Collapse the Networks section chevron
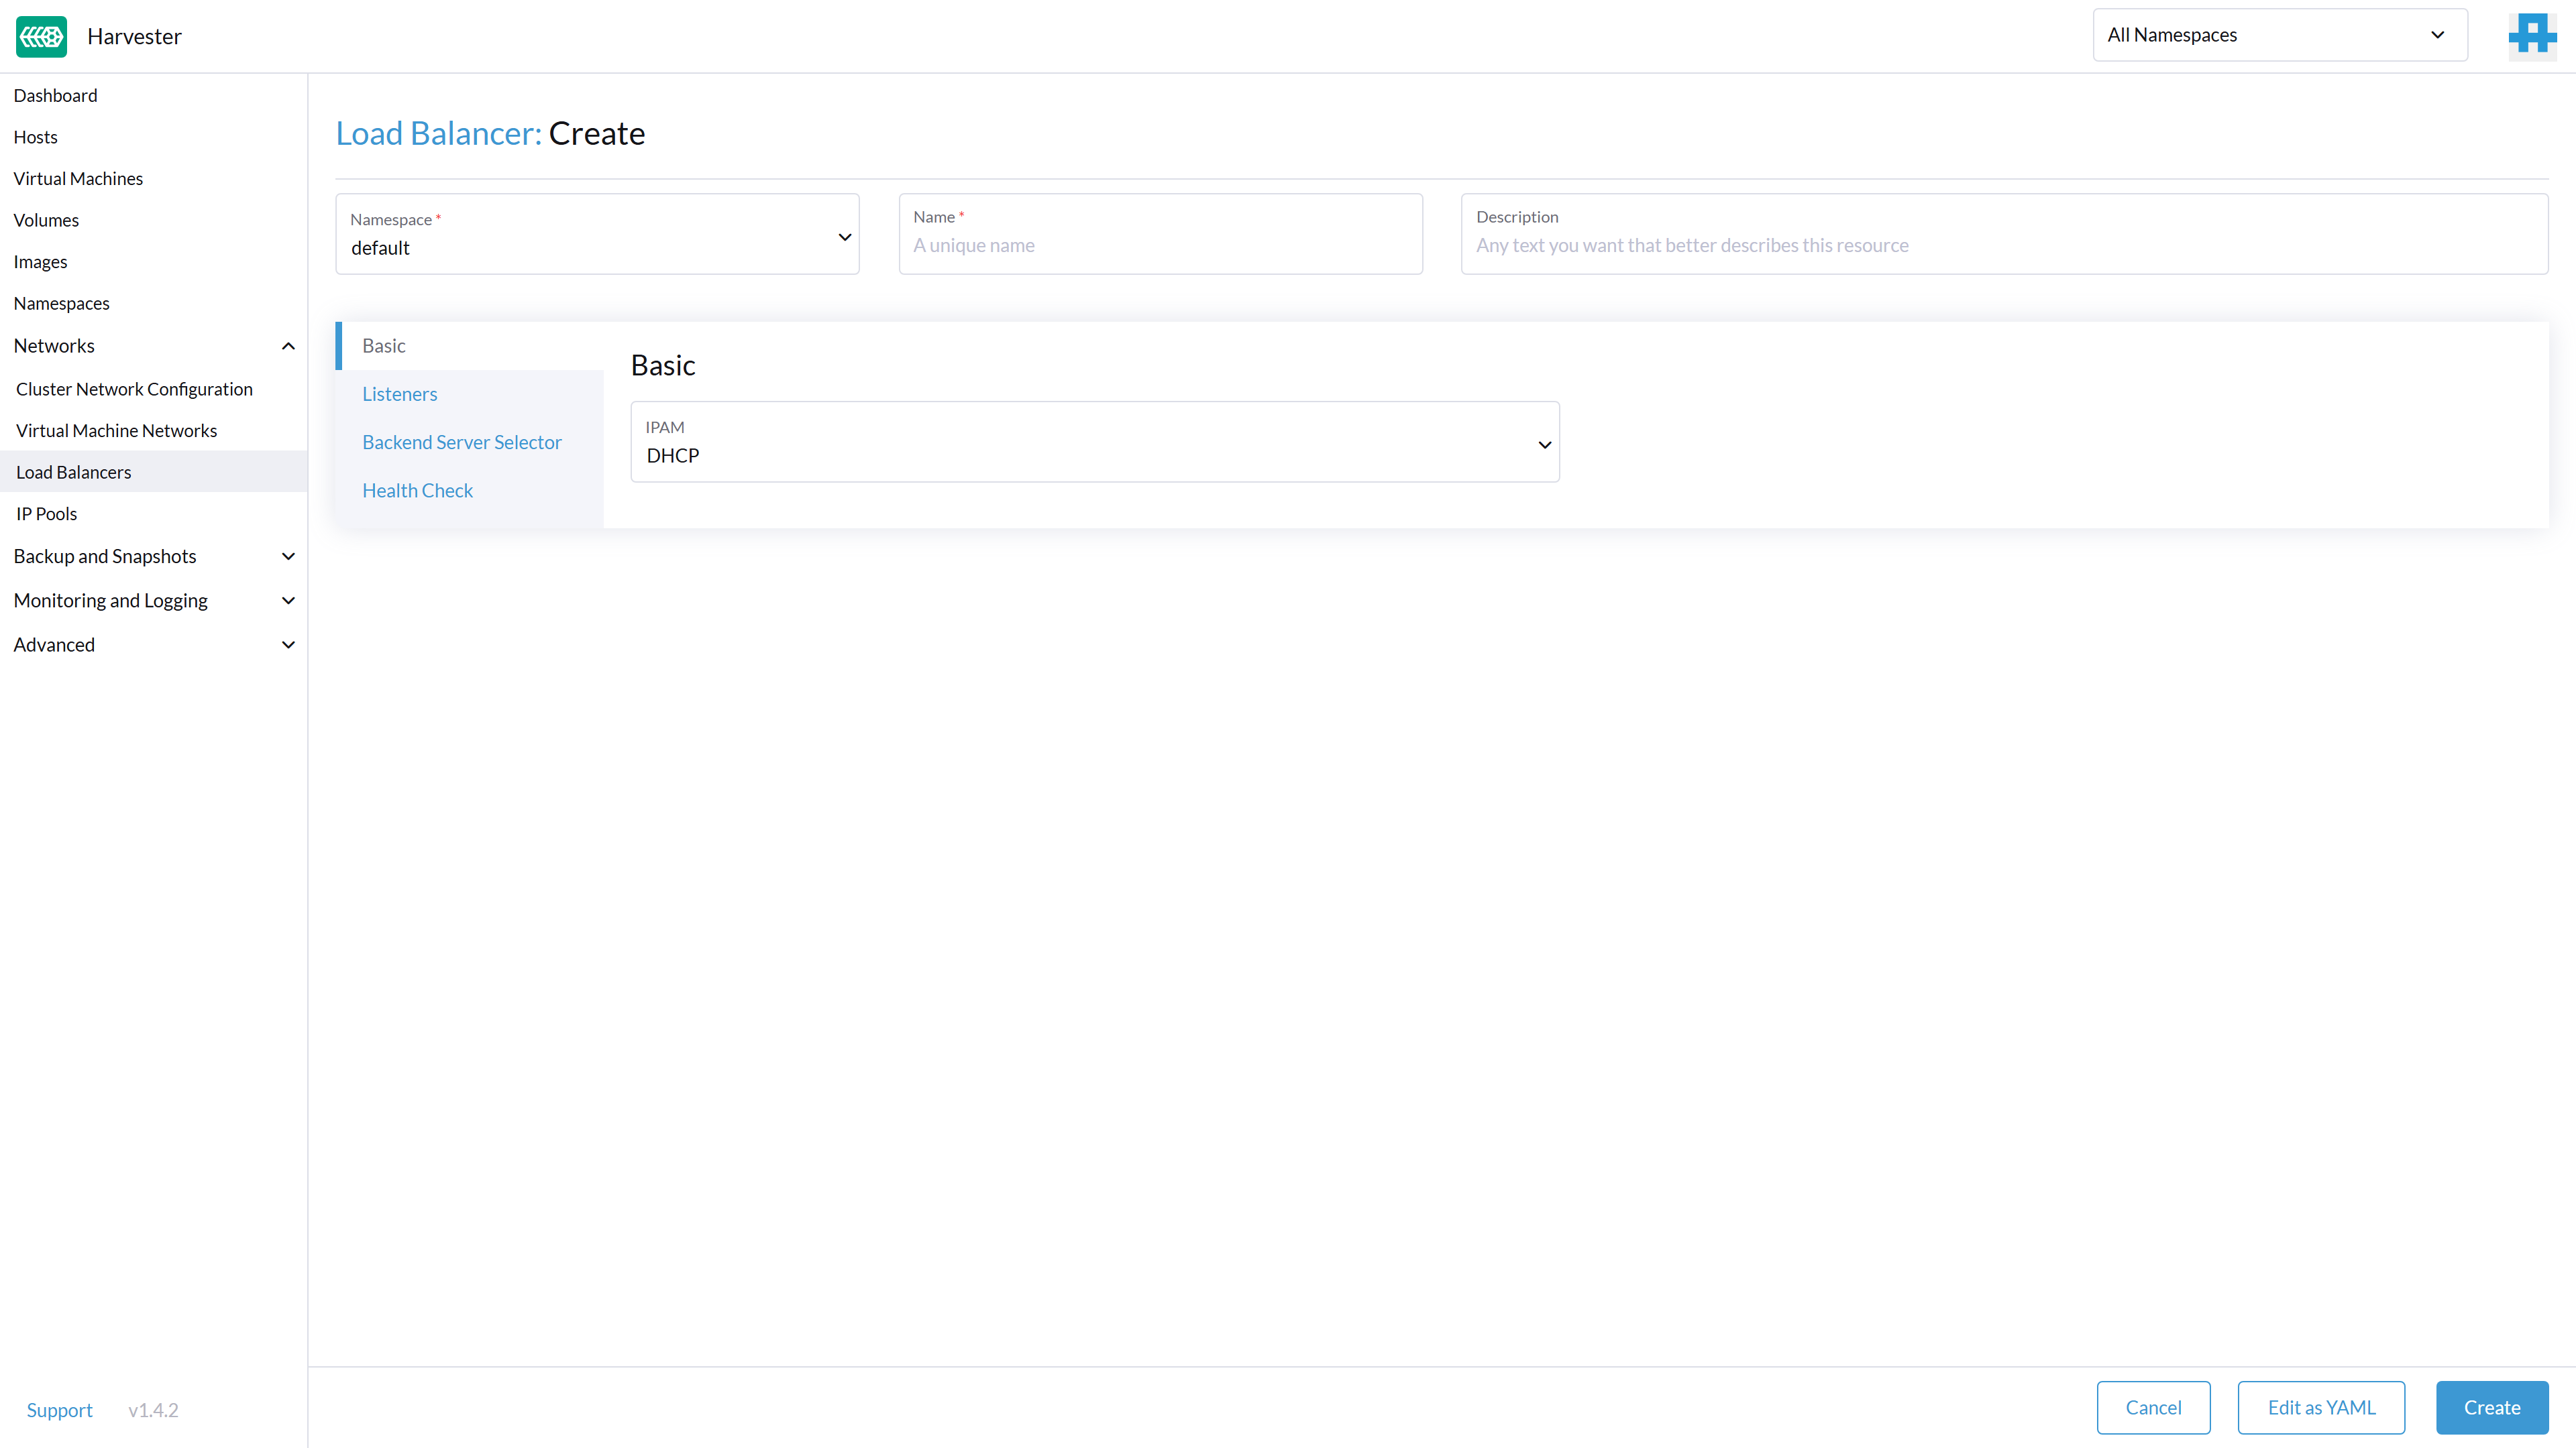This screenshot has width=2576, height=1448. (x=288, y=346)
